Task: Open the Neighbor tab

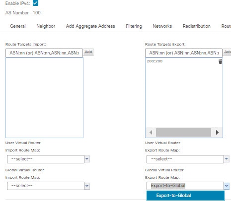Action: [46, 26]
